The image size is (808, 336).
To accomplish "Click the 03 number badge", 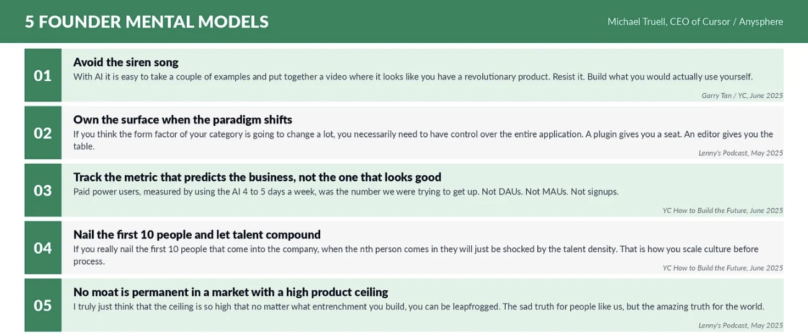I will point(43,190).
